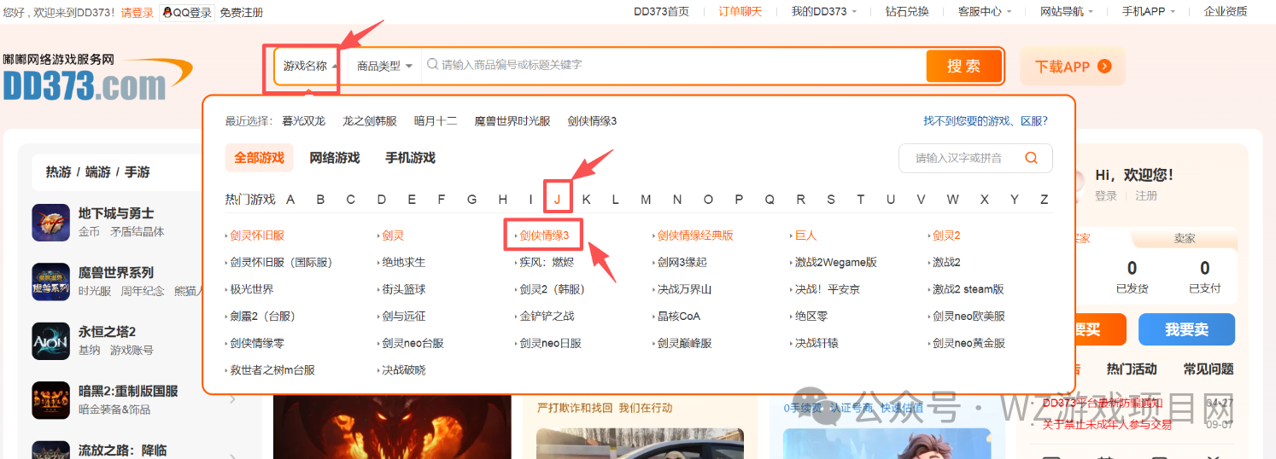Select the 全部游戏 tab

pyautogui.click(x=259, y=158)
